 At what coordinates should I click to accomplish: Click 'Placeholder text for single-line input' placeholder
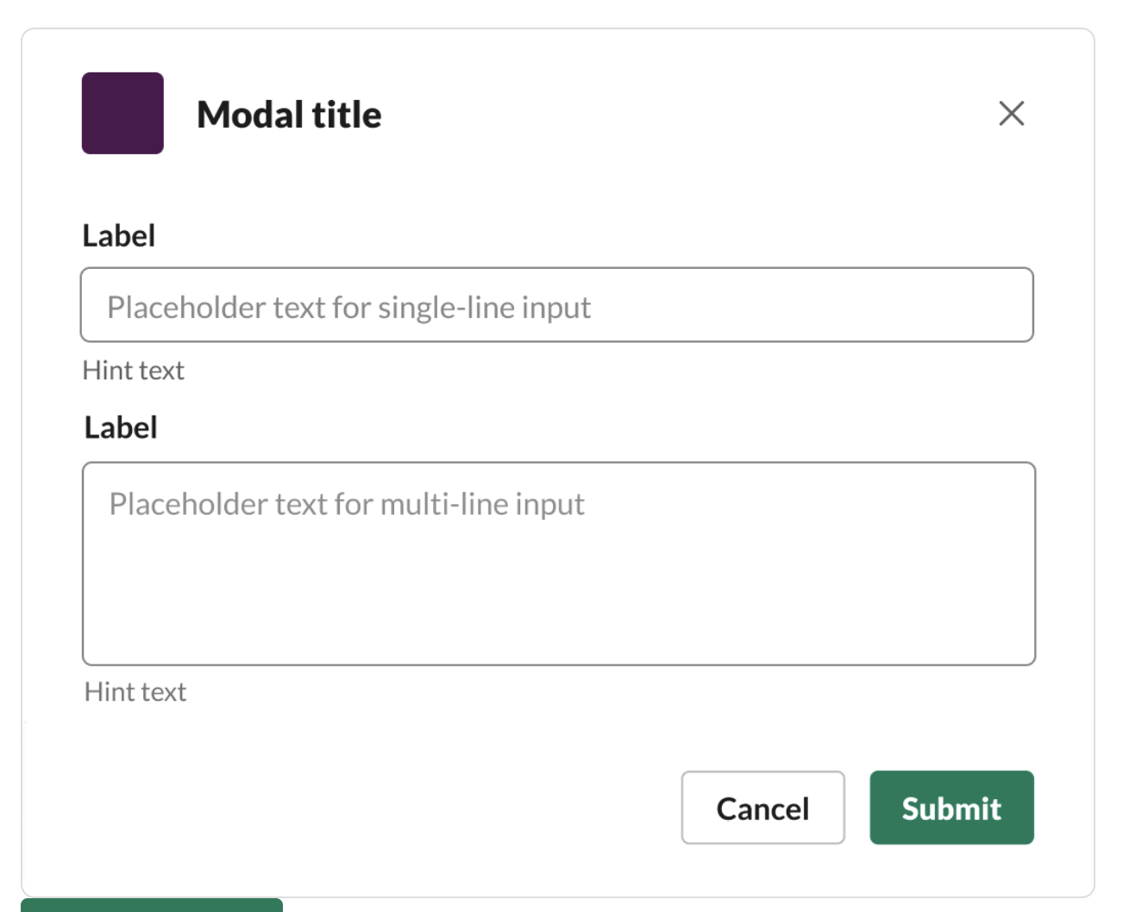point(348,308)
